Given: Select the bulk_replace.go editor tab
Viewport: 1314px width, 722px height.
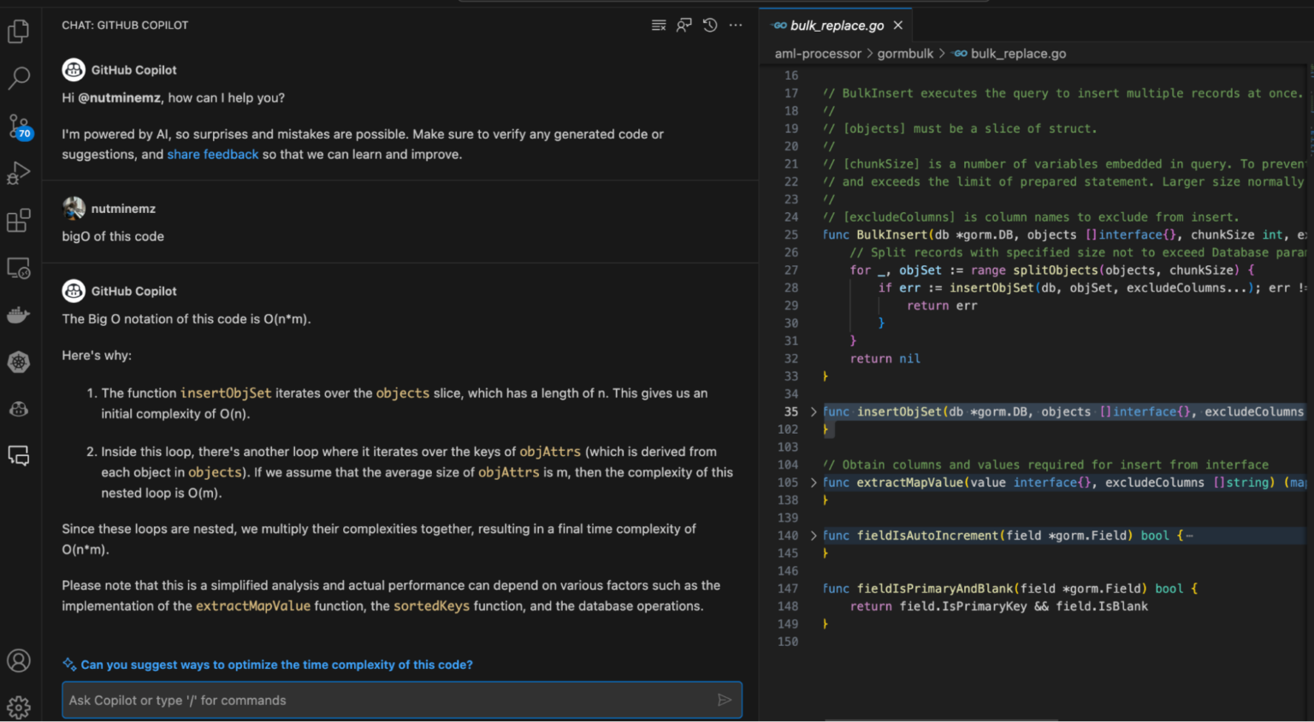Looking at the screenshot, I should pos(836,25).
